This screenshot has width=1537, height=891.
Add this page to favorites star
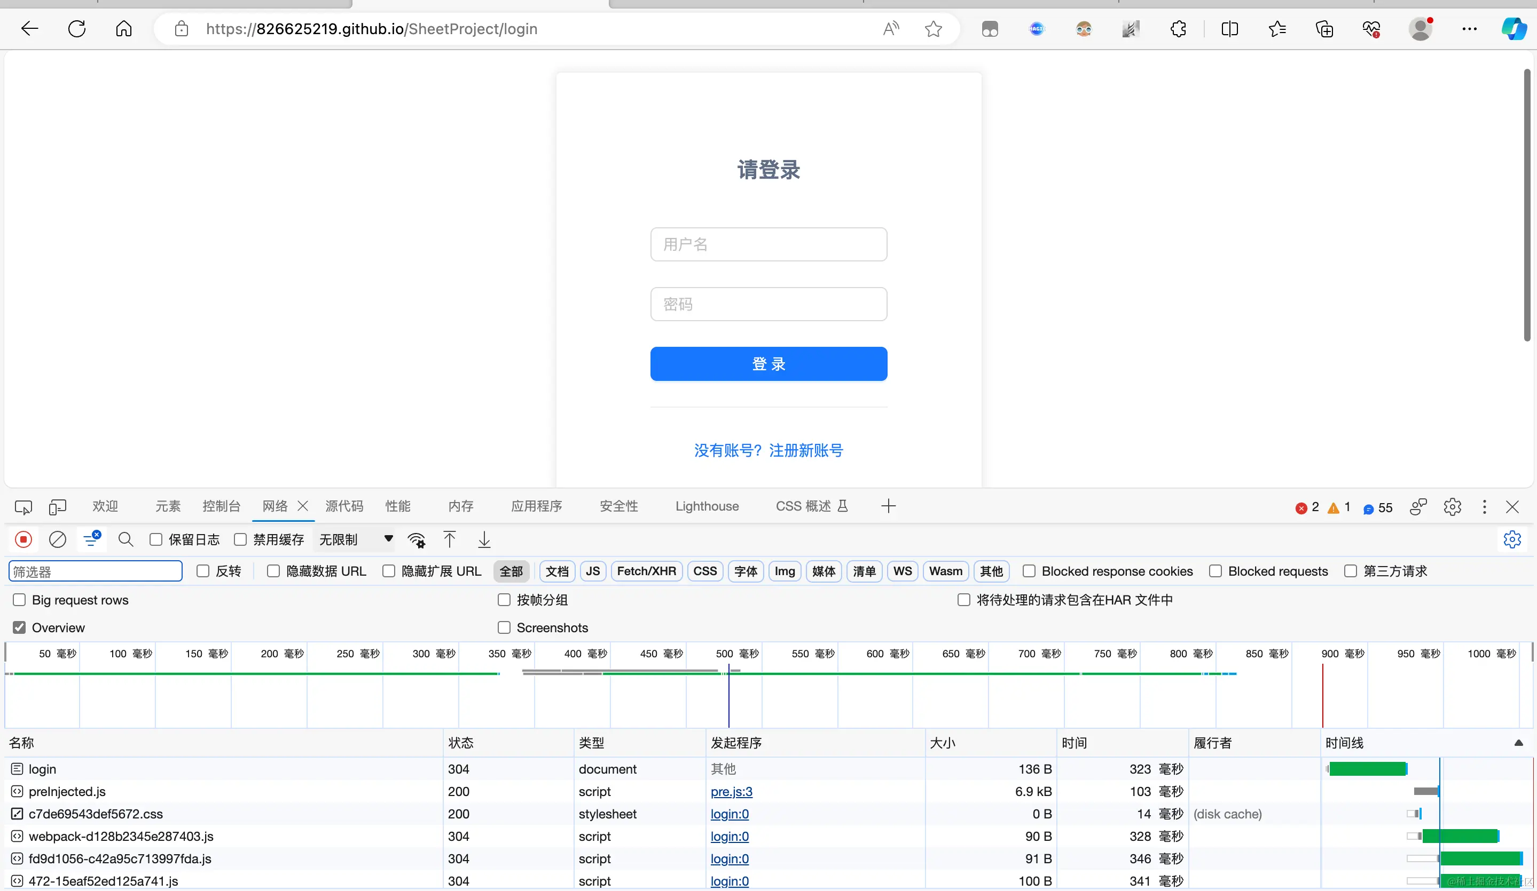pos(933,29)
